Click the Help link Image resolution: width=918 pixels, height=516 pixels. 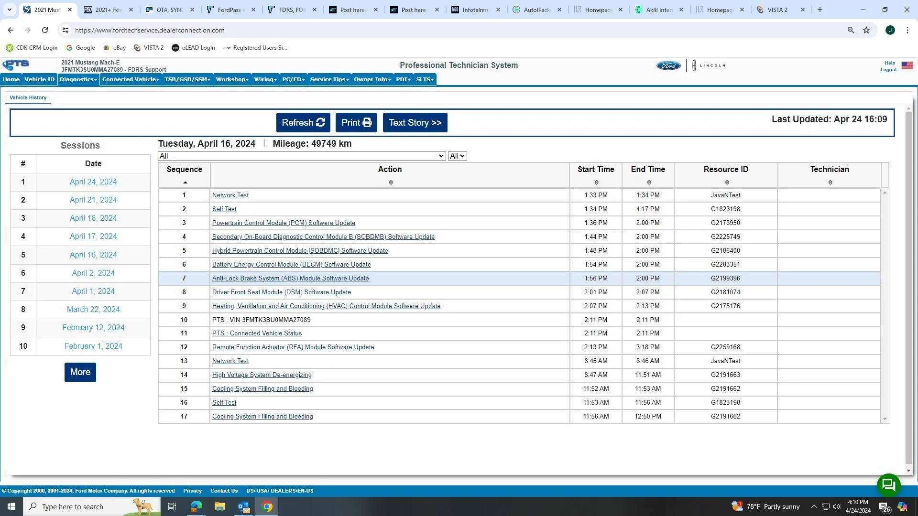pyautogui.click(x=890, y=63)
